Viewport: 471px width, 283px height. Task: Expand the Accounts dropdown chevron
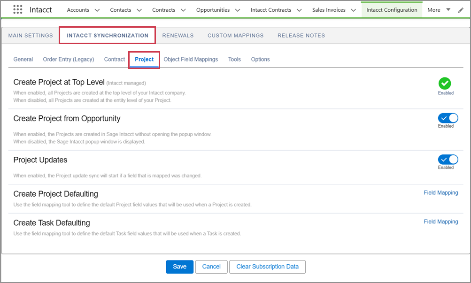click(97, 10)
